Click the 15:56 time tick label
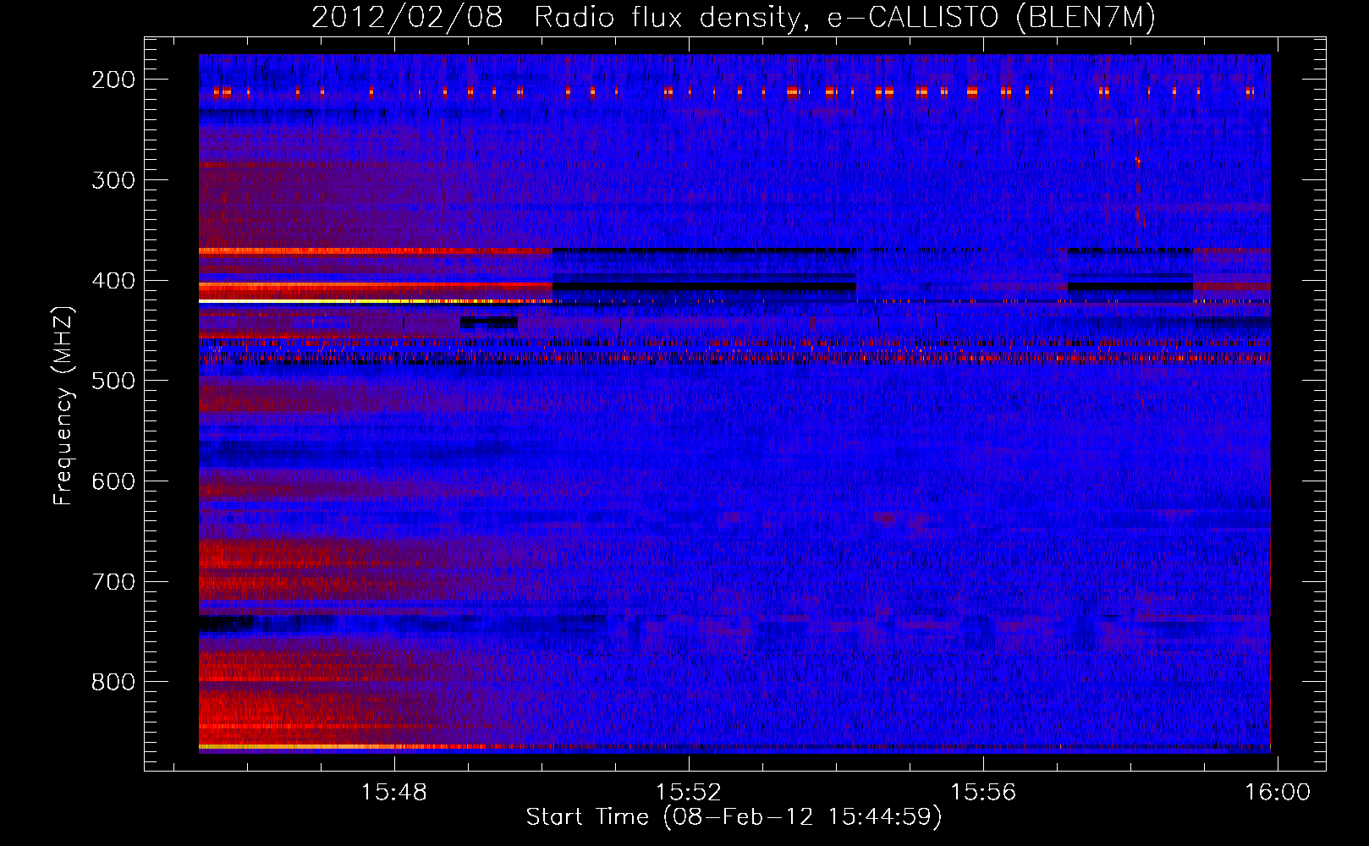The height and width of the screenshot is (846, 1369). (983, 793)
